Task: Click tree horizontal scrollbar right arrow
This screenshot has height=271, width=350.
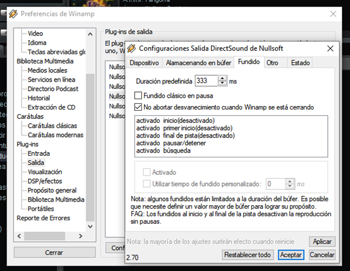Action: click(80, 236)
